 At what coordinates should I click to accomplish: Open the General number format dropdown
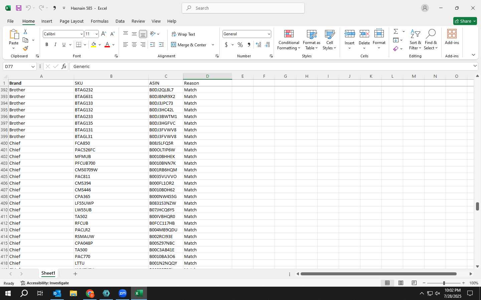coord(269,34)
